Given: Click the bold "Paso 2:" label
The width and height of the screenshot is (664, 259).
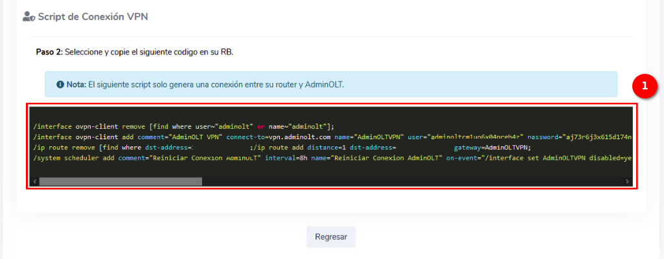Looking at the screenshot, I should point(49,52).
